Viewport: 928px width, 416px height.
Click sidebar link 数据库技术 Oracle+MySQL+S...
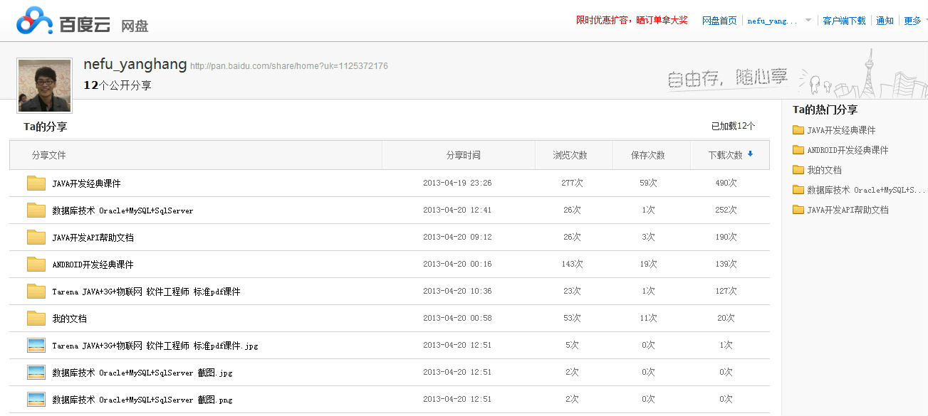point(867,190)
